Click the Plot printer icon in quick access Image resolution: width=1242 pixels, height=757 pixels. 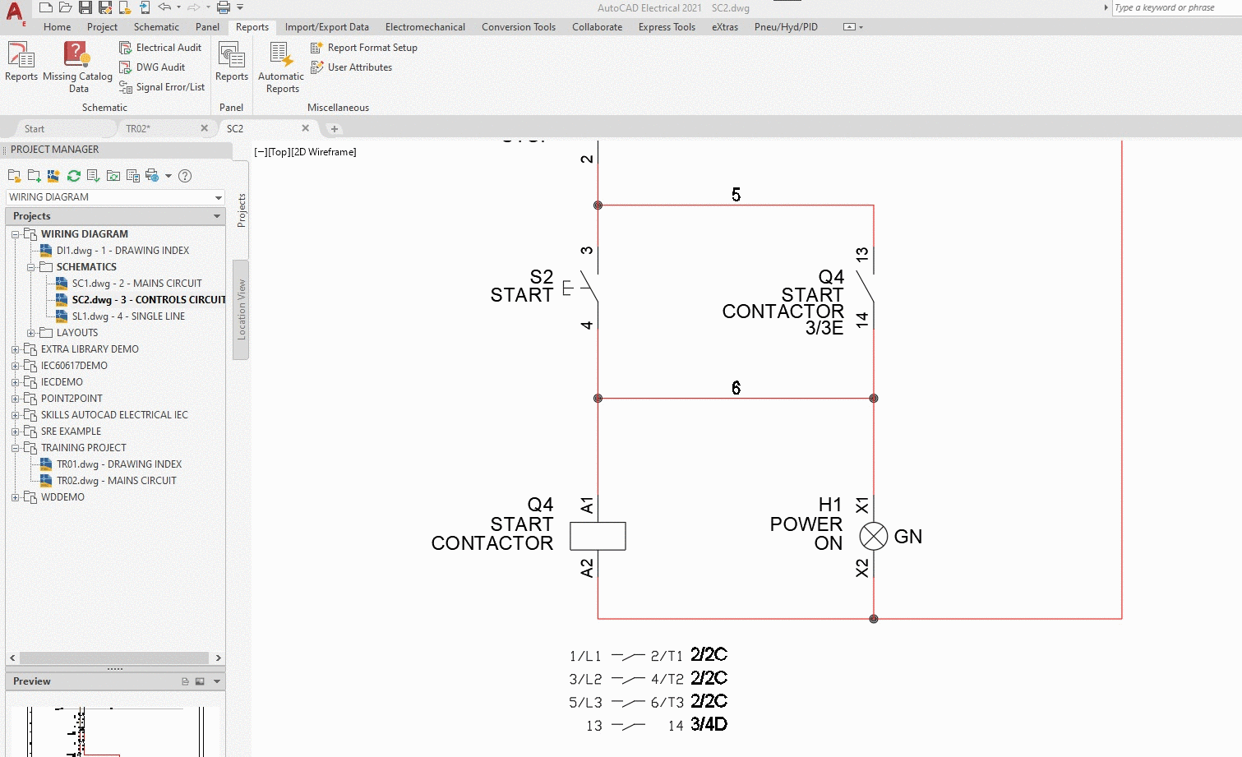(224, 7)
